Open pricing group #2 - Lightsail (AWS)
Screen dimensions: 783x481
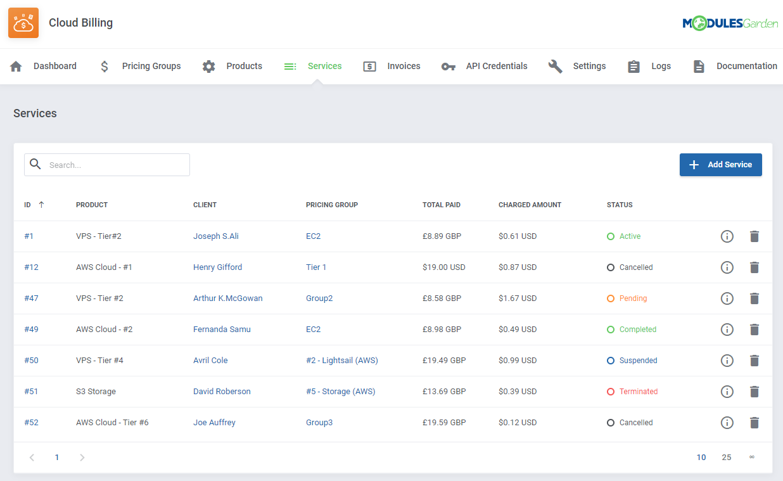342,361
